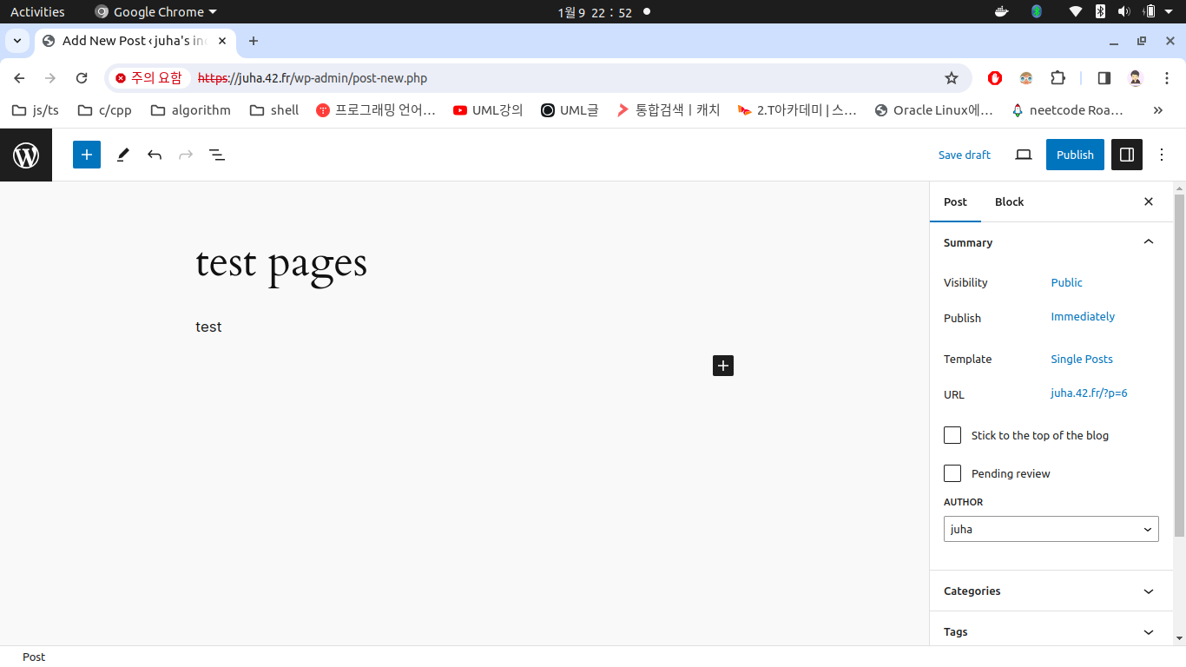The image size is (1186, 667).
Task: Open the shell bookmark folder
Action: (x=274, y=110)
